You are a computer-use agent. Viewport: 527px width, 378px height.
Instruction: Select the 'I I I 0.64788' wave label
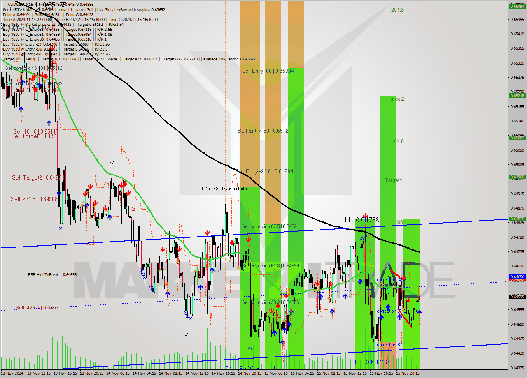coord(362,220)
